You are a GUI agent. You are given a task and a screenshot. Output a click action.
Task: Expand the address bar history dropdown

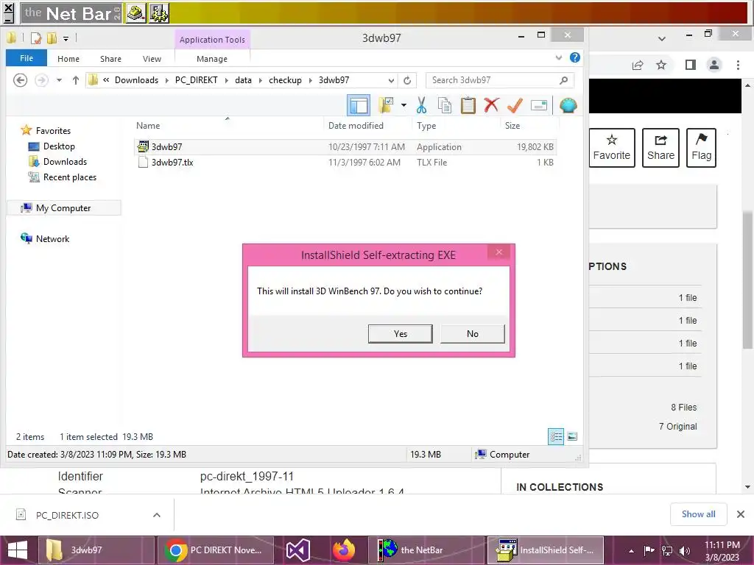coord(391,80)
